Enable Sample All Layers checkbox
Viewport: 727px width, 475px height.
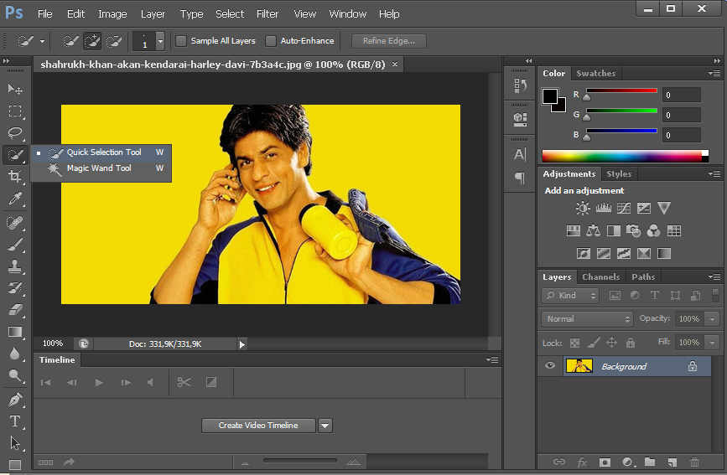pos(181,41)
